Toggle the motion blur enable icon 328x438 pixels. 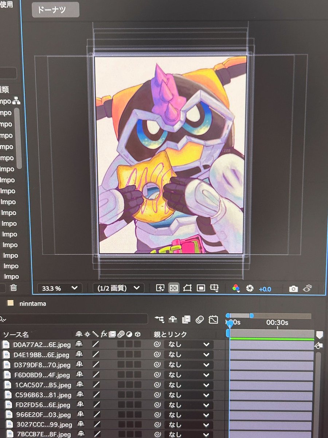[x=199, y=320]
